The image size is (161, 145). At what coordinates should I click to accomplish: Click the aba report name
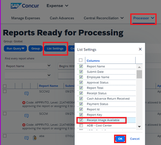[x=41, y=136]
